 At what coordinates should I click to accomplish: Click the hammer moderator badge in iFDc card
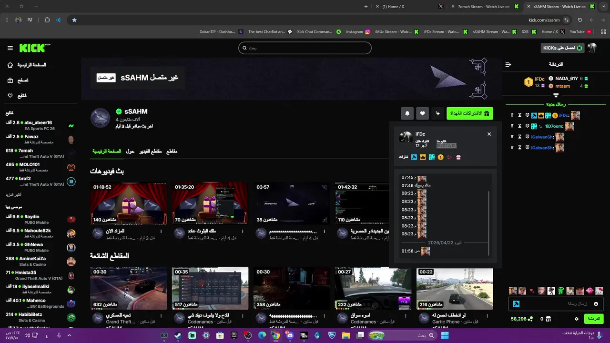point(414,157)
